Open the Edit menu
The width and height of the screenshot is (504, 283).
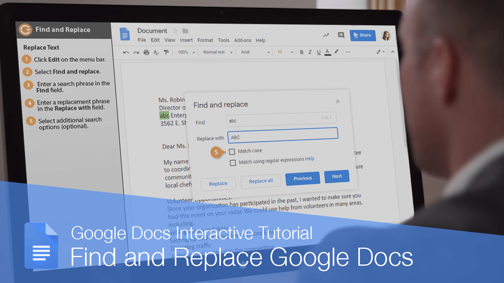[155, 40]
